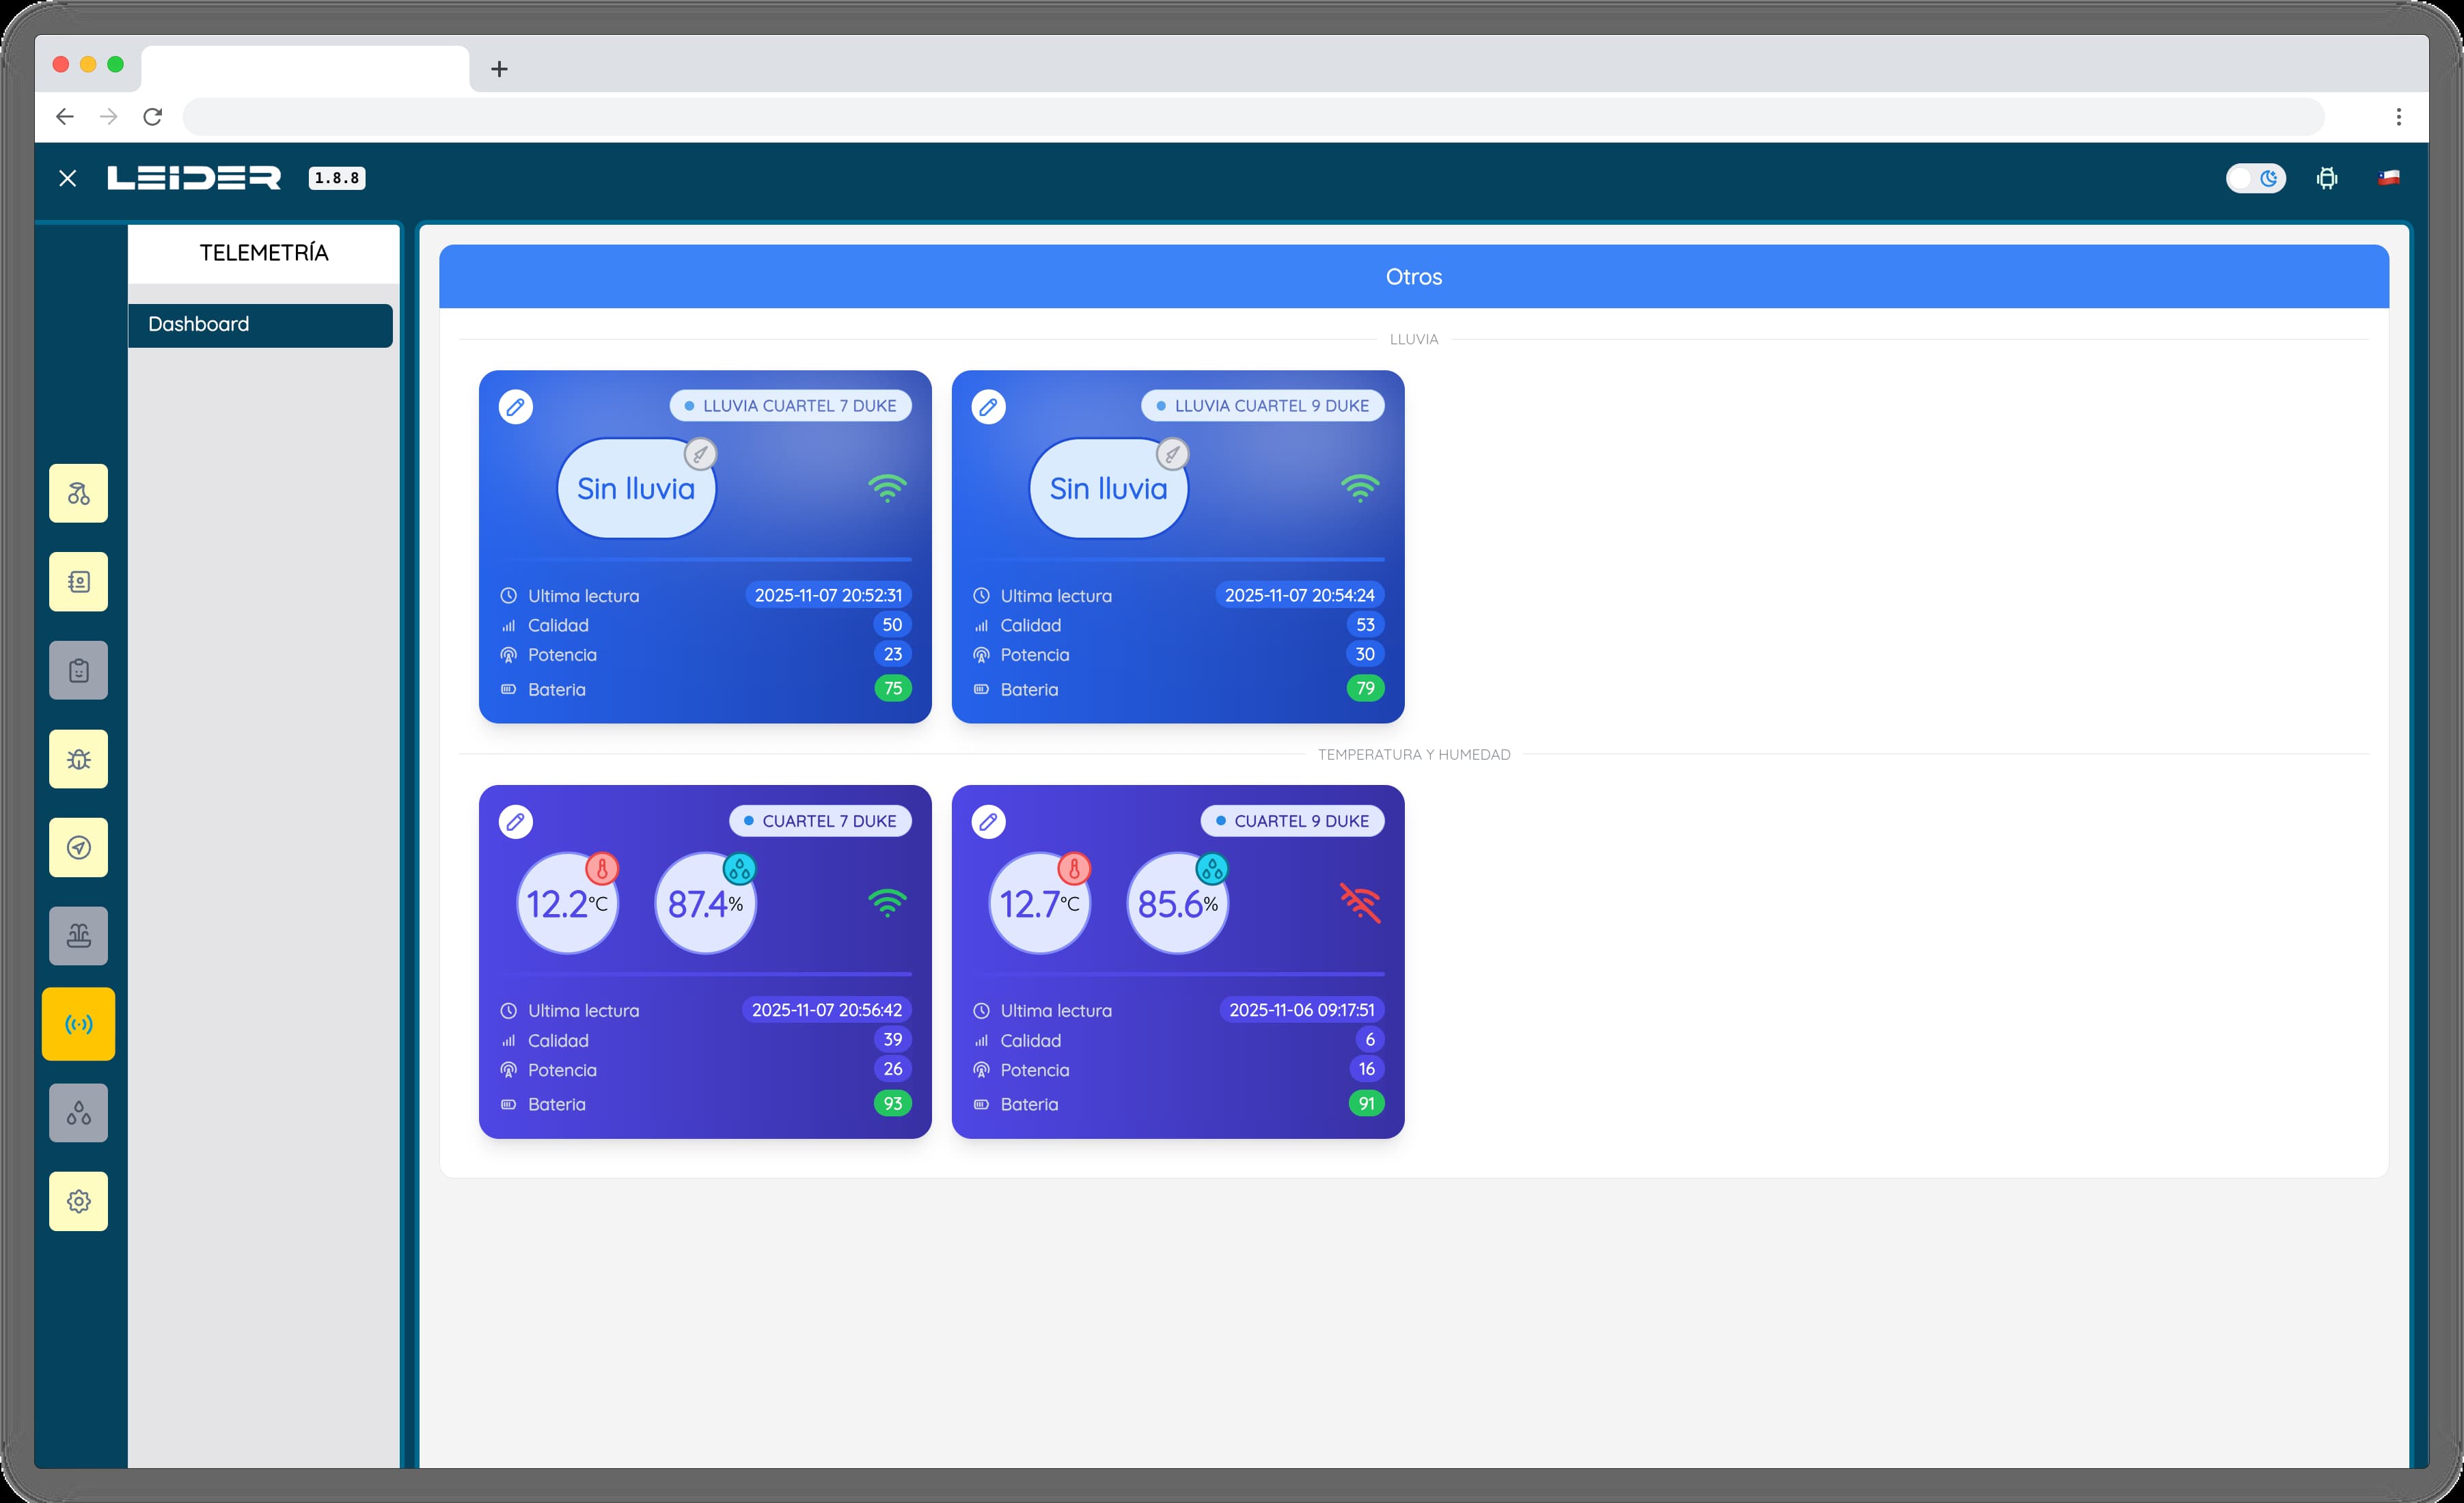Click Calidad value 53
The height and width of the screenshot is (1503, 2464).
pos(1366,624)
